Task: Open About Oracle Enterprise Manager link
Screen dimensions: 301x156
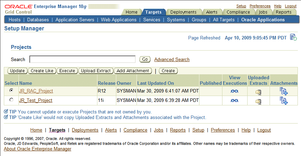Action: [37, 149]
